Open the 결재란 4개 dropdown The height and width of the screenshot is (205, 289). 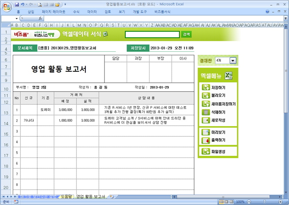pyautogui.click(x=233, y=61)
